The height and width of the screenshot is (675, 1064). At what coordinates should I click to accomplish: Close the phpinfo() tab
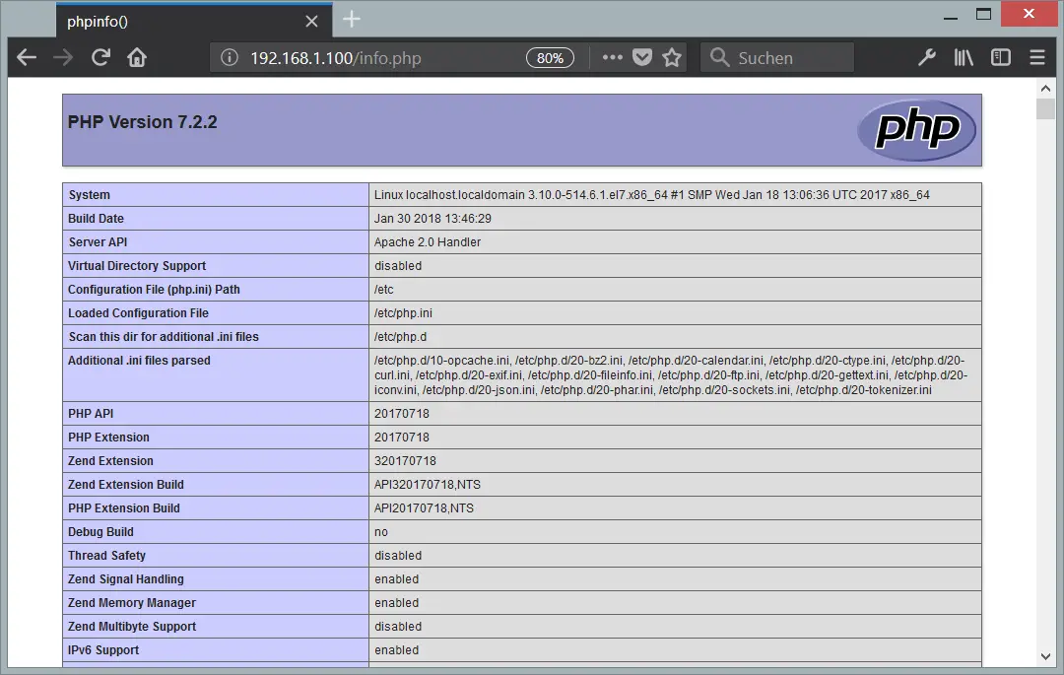(x=311, y=22)
